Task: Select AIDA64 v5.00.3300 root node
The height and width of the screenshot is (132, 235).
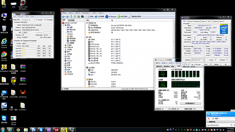Action: tap(70, 23)
